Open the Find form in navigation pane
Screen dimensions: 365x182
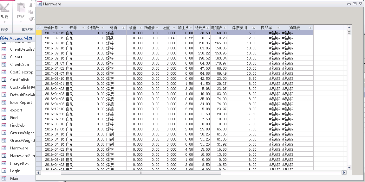click(14, 118)
